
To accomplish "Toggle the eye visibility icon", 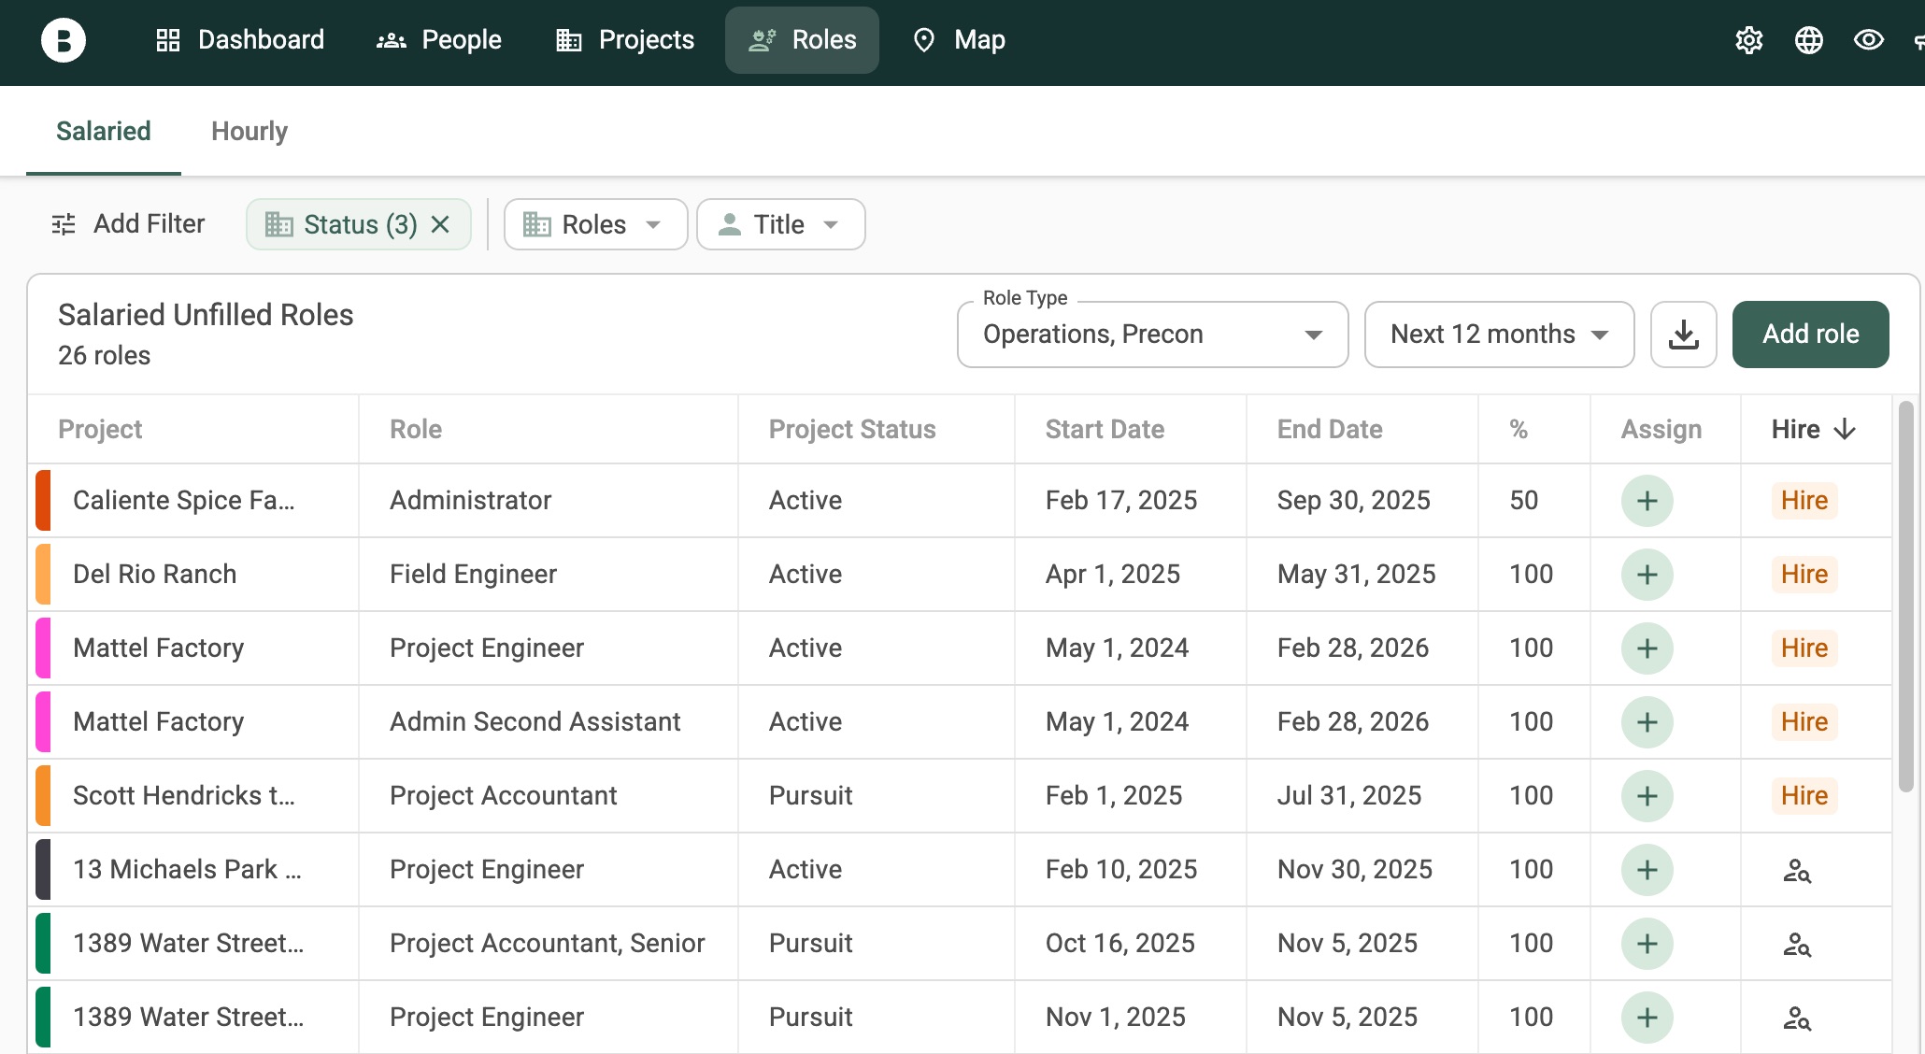I will tap(1868, 40).
